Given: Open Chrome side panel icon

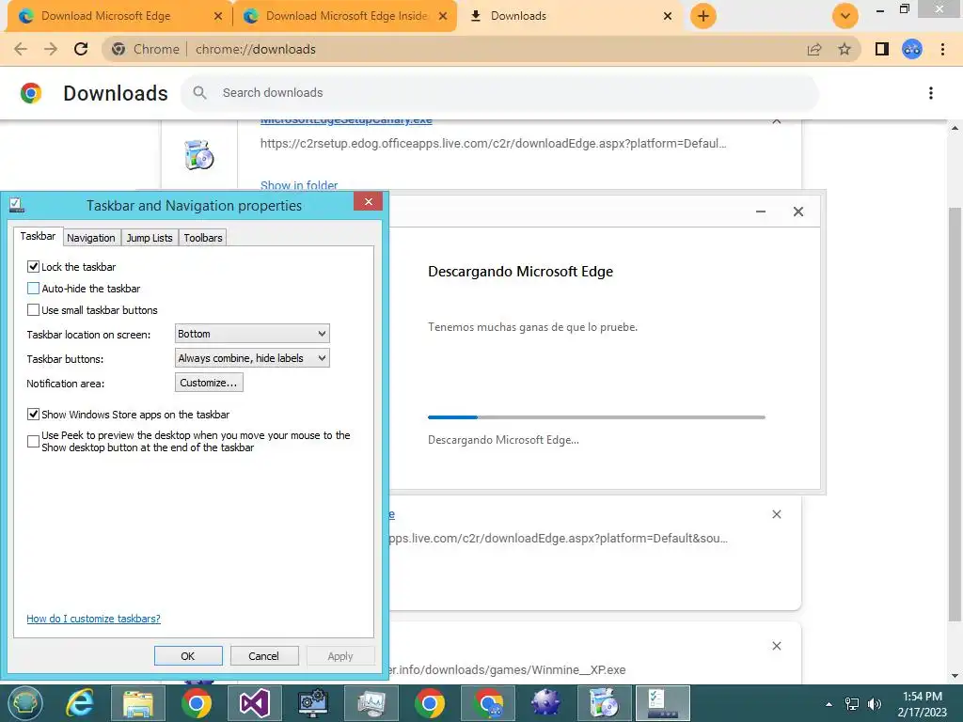Looking at the screenshot, I should pyautogui.click(x=882, y=49).
